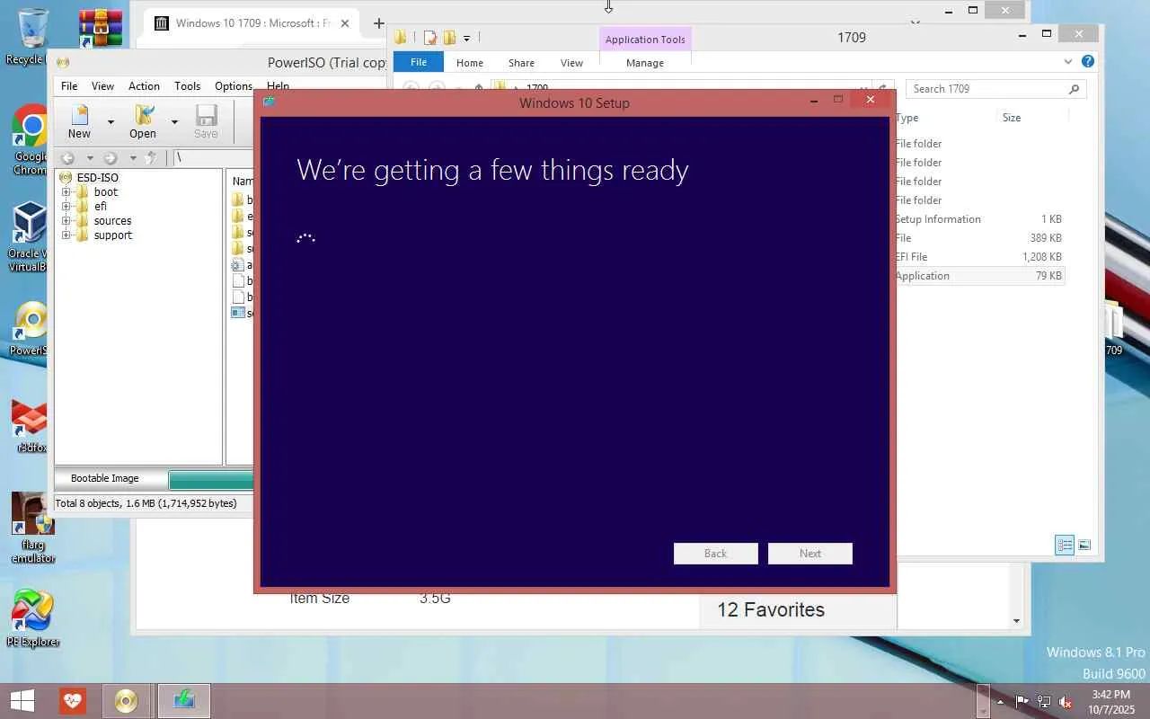Switch to PowerISO on the taskbar
Image resolution: width=1150 pixels, height=719 pixels.
pyautogui.click(x=126, y=700)
